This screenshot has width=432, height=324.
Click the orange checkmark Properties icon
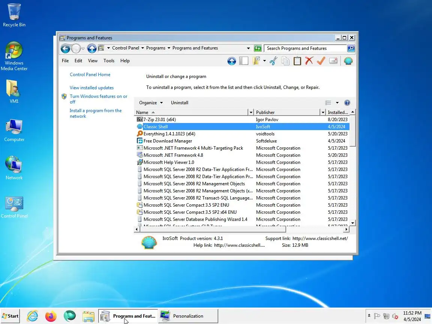(321, 61)
